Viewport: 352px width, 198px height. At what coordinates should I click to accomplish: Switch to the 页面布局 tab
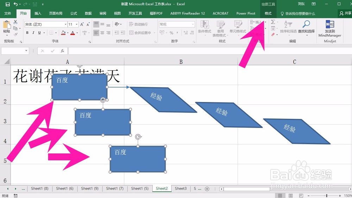[56, 13]
